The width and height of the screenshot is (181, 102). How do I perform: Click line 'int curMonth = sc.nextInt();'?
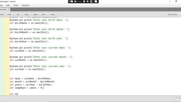pyautogui.click(x=28, y=60)
